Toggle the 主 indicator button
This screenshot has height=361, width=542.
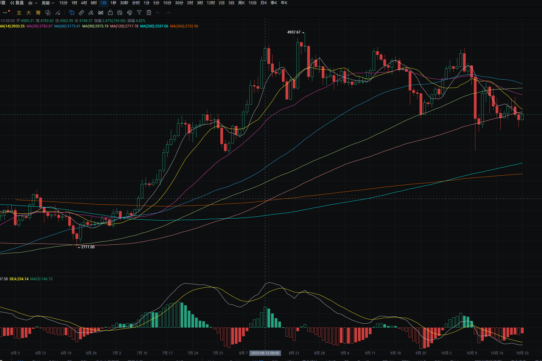(19, 13)
